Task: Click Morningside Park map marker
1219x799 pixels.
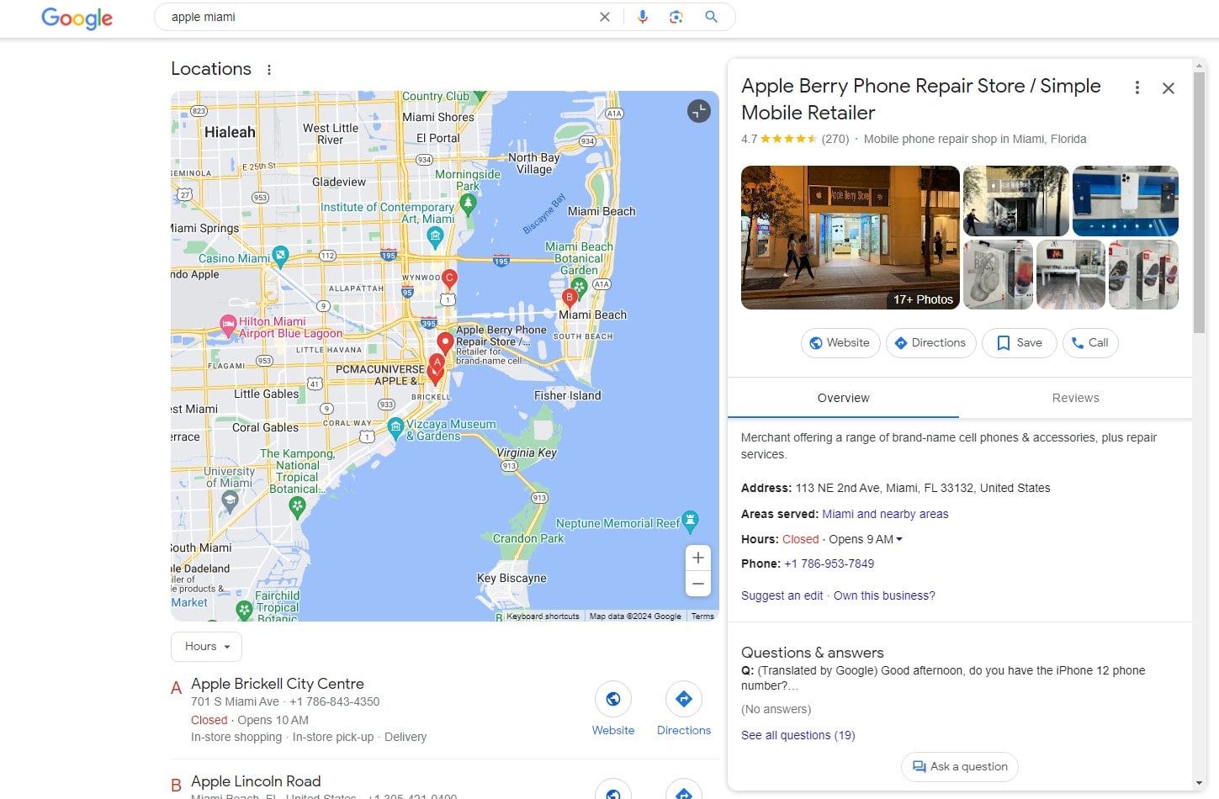Action: tap(468, 204)
